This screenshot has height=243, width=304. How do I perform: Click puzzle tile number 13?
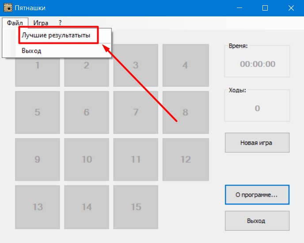38,207
